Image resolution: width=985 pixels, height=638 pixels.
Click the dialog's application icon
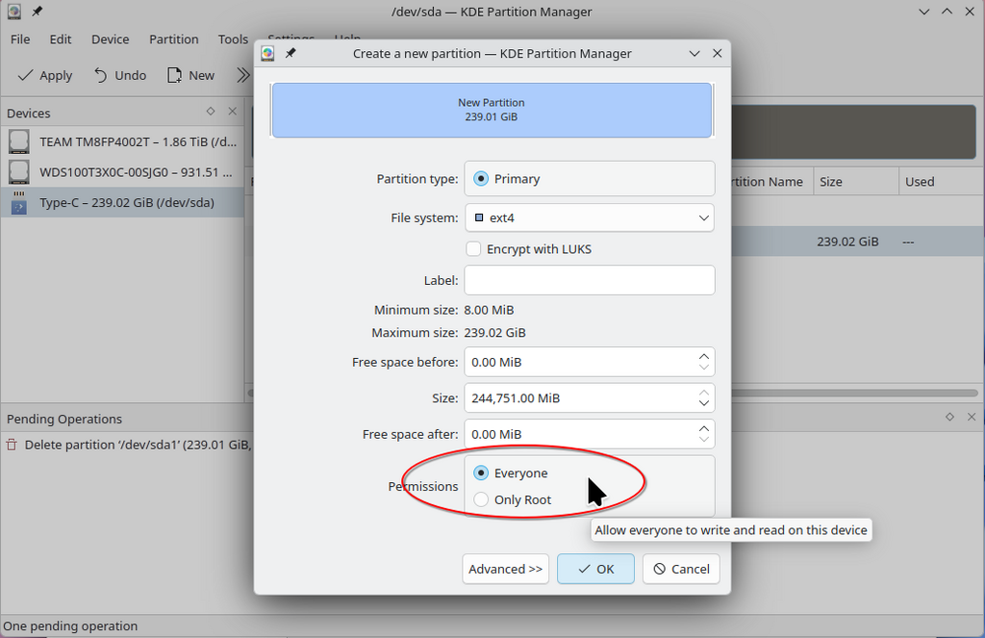[x=267, y=54]
